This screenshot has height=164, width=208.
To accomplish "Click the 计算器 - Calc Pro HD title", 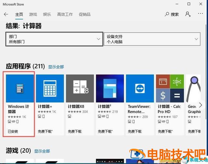I will tap(169, 109).
